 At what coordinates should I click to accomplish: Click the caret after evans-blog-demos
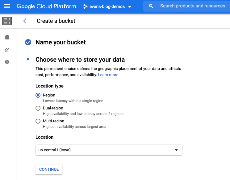point(130,7)
